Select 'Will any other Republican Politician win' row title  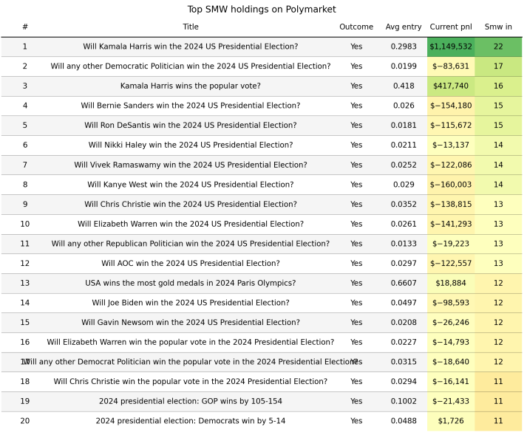point(191,244)
